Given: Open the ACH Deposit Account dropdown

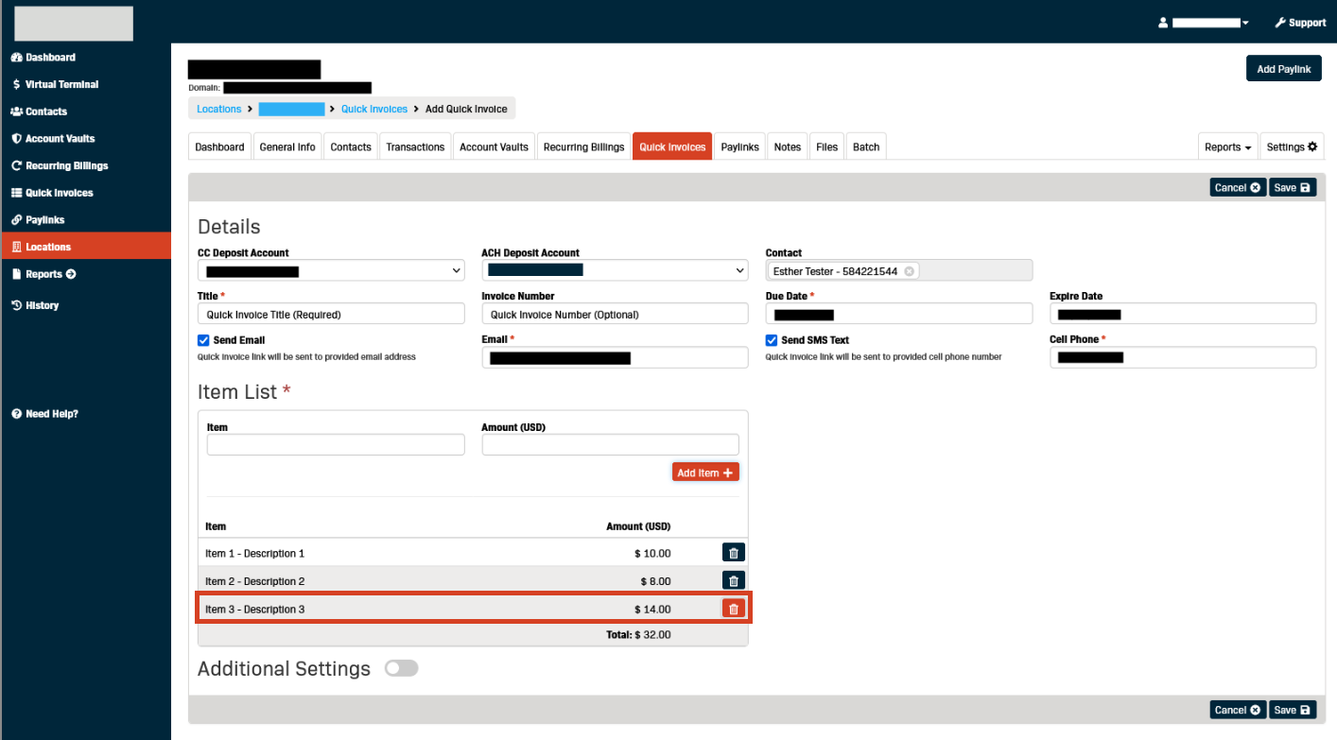Looking at the screenshot, I should pyautogui.click(x=615, y=271).
